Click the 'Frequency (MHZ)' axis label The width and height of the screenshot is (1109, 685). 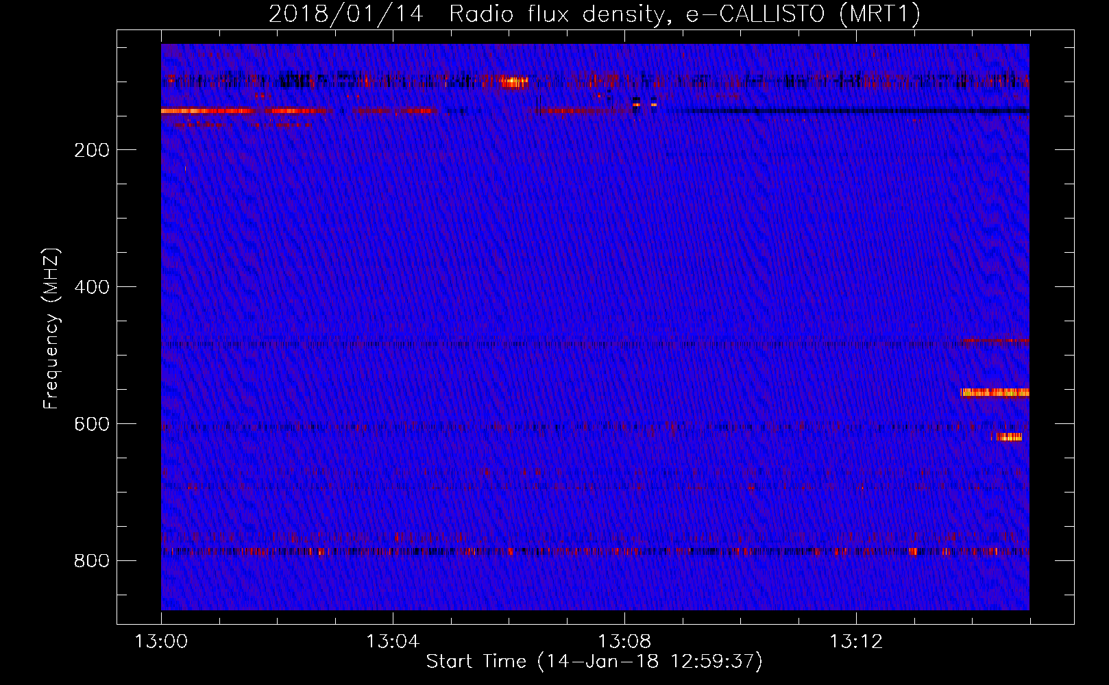(x=51, y=328)
